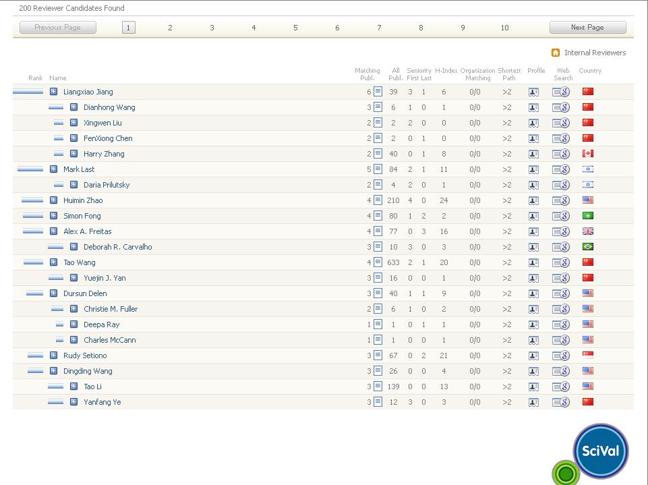648x485 pixels.
Task: Click the Internal Reviewers house icon
Action: 556,53
